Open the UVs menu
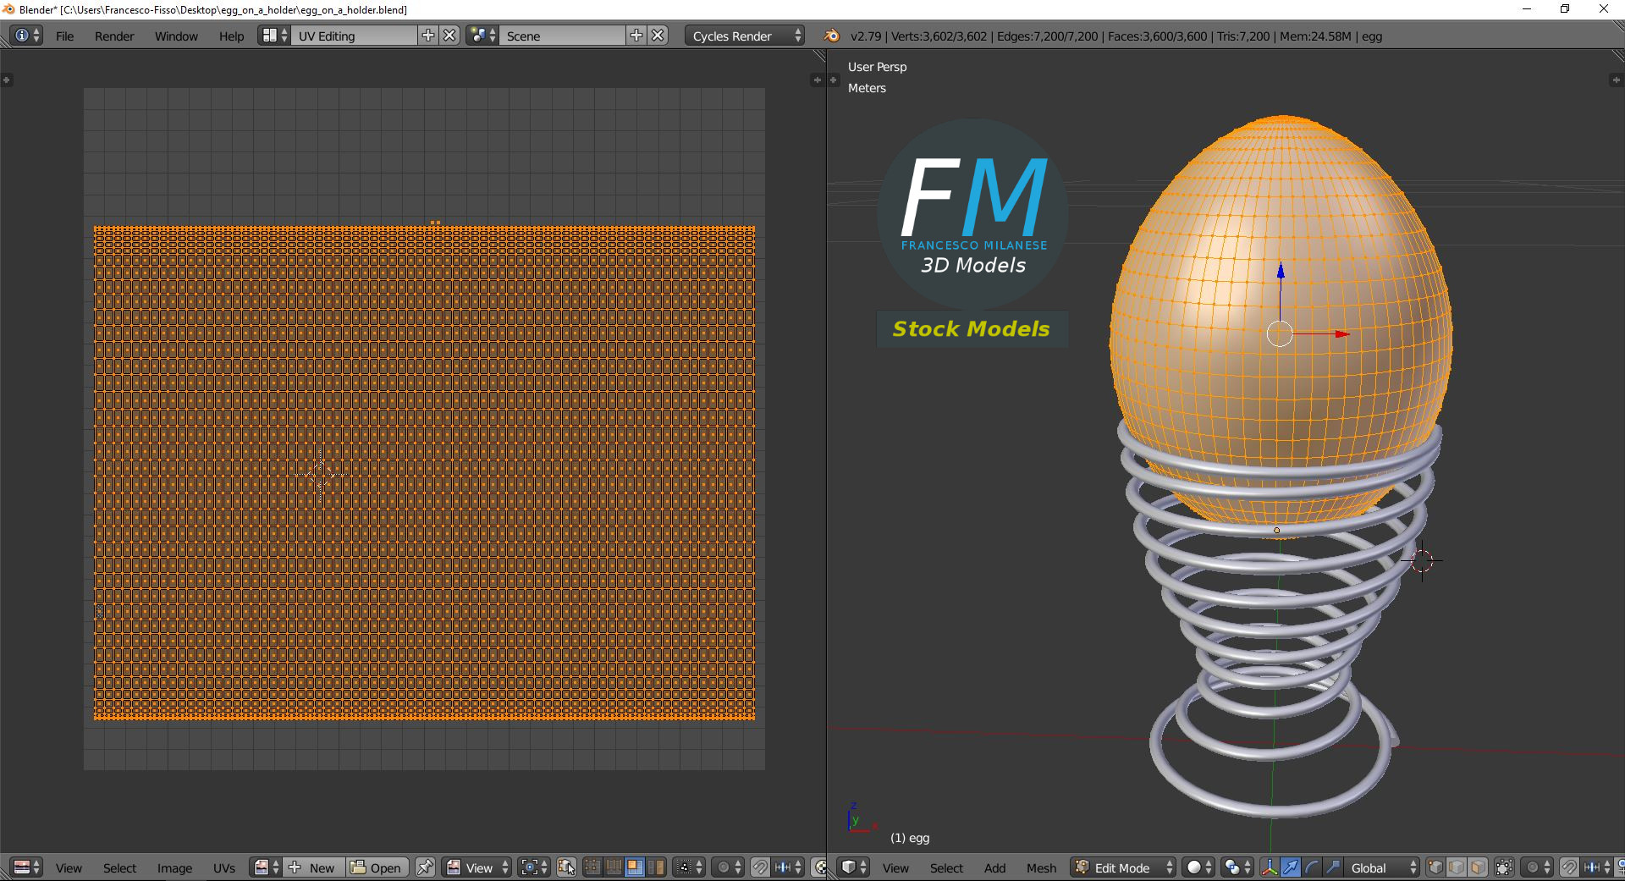Image resolution: width=1625 pixels, height=881 pixels. [224, 867]
